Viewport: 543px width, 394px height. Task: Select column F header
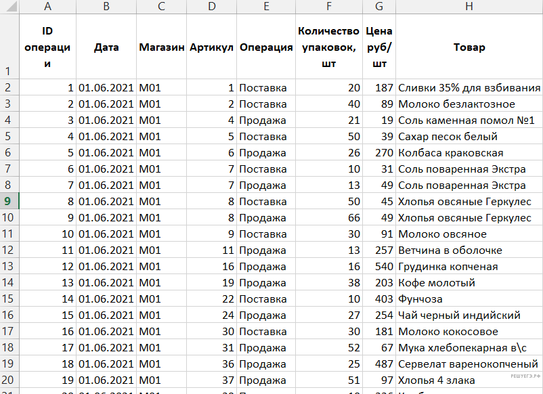pyautogui.click(x=328, y=7)
